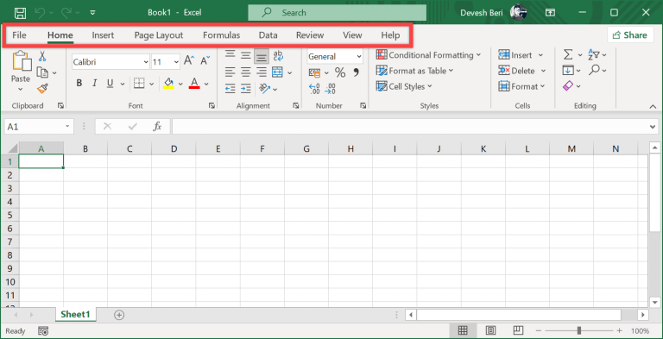663x339 pixels.
Task: Toggle Wrap Text icon
Action: point(278,56)
